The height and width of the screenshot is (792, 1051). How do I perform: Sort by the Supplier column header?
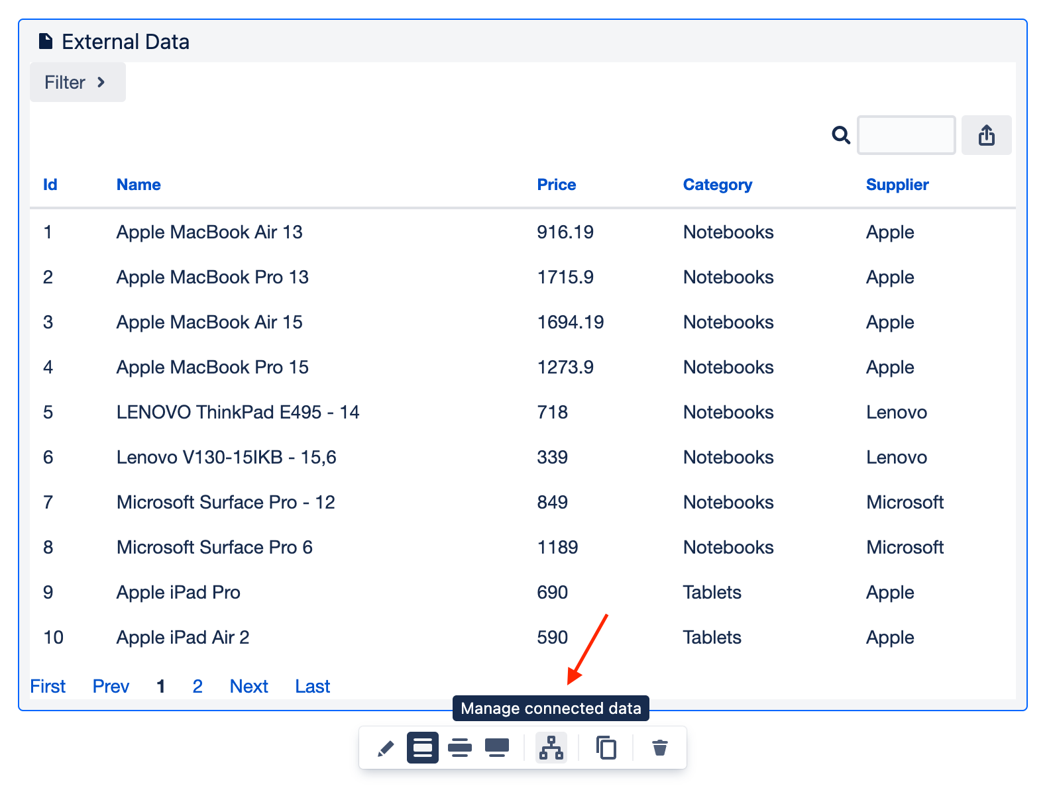(x=897, y=185)
